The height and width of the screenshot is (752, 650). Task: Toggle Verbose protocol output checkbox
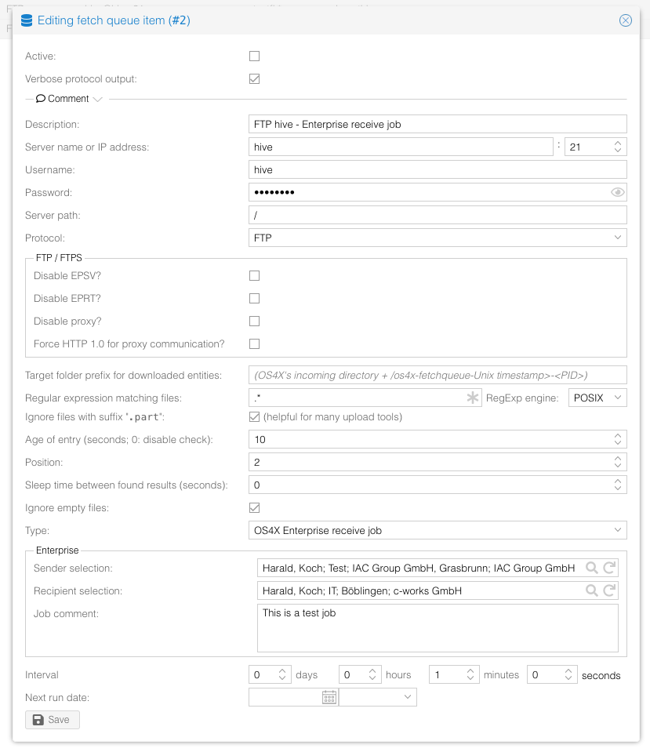tap(254, 78)
